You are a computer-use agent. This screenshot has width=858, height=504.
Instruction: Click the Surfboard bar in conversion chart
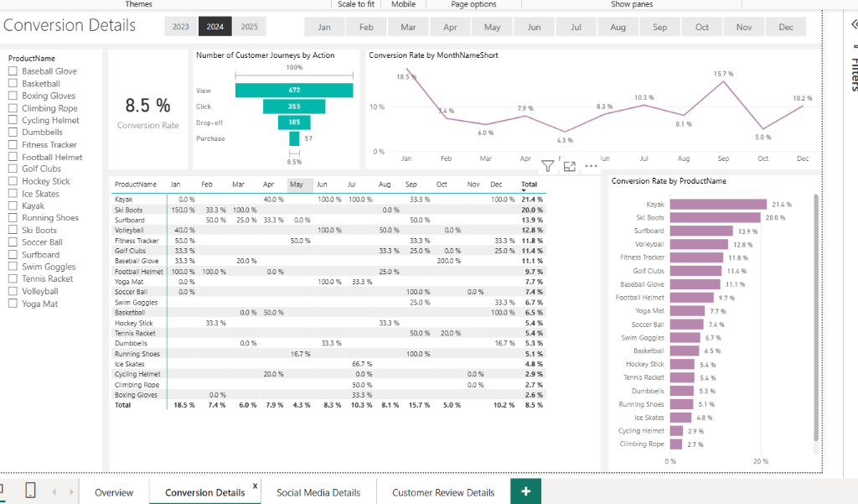tap(701, 231)
